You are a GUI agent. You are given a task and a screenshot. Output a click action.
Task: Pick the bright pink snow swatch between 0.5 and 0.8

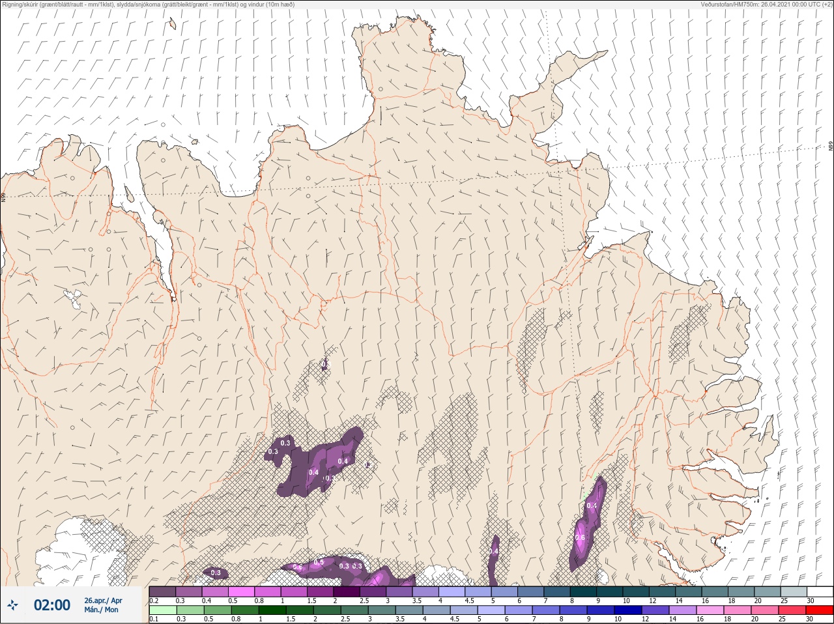point(242,591)
